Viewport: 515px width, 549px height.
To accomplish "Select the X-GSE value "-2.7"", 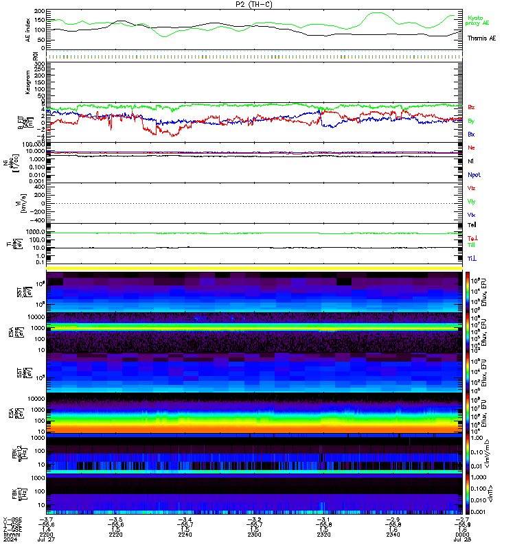I will 462,519.
